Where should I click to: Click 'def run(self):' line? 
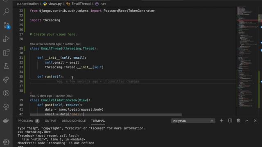50,76
